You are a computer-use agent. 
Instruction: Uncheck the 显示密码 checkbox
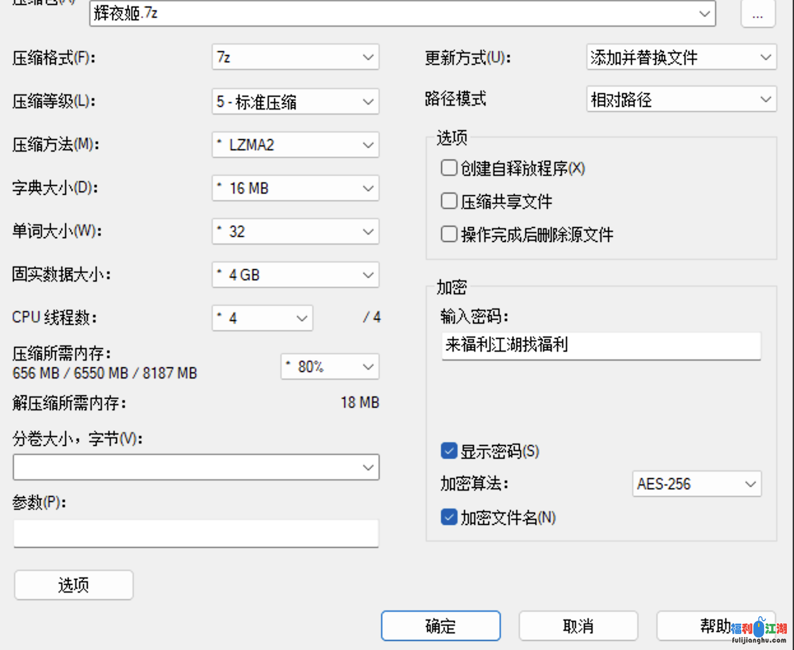coord(449,451)
